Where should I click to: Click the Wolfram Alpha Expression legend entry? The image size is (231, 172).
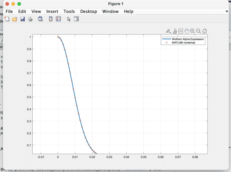click(188, 39)
